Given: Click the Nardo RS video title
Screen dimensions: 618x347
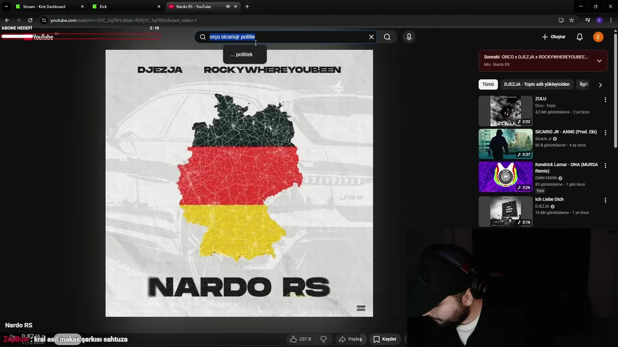Looking at the screenshot, I should pyautogui.click(x=19, y=325).
